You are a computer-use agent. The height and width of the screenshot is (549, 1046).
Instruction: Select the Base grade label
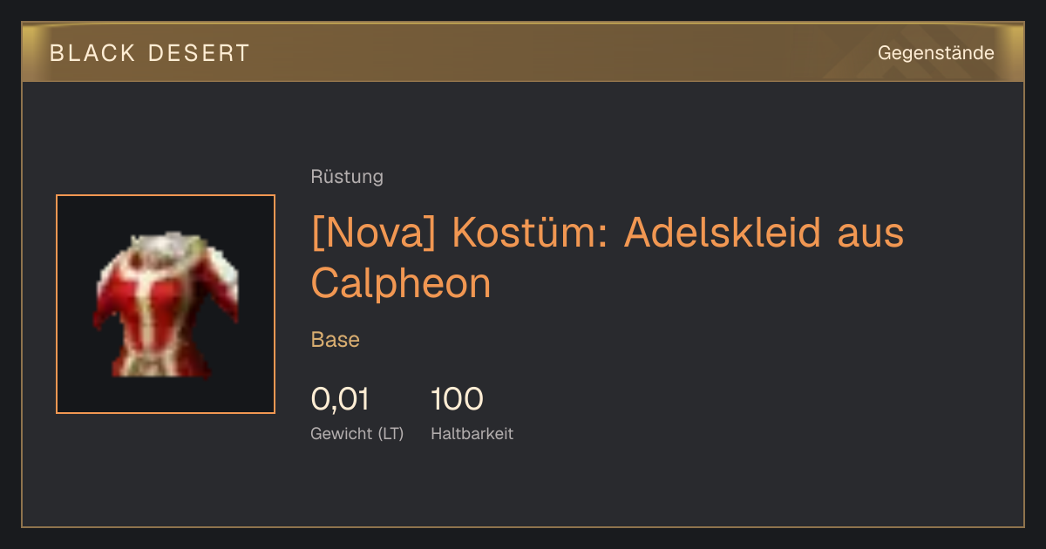pos(336,340)
